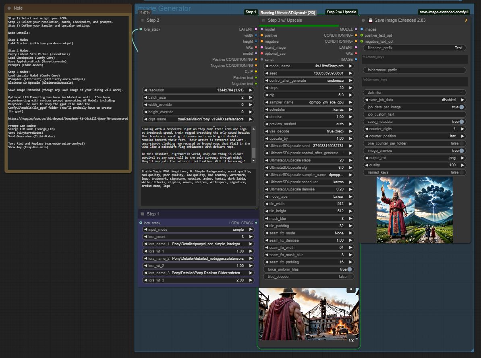Increase steps value with right arrow
The image size is (481, 358).
pyautogui.click(x=350, y=88)
